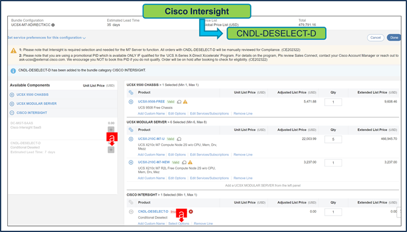The image size is (407, 232).
Task: Click the warning triangle on UCSX-9508-FREE
Action: (x=185, y=102)
